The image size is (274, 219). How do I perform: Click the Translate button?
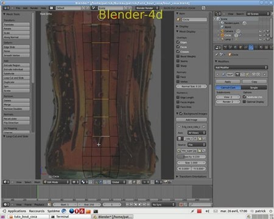pyautogui.click(x=16, y=24)
